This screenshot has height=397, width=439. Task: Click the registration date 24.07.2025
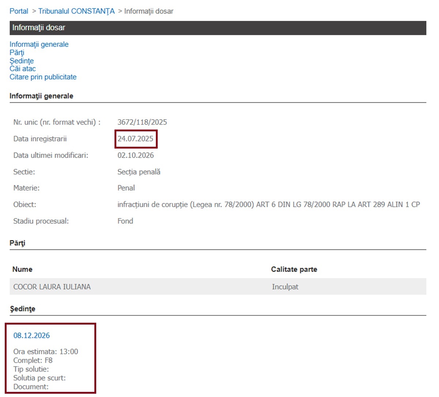135,139
